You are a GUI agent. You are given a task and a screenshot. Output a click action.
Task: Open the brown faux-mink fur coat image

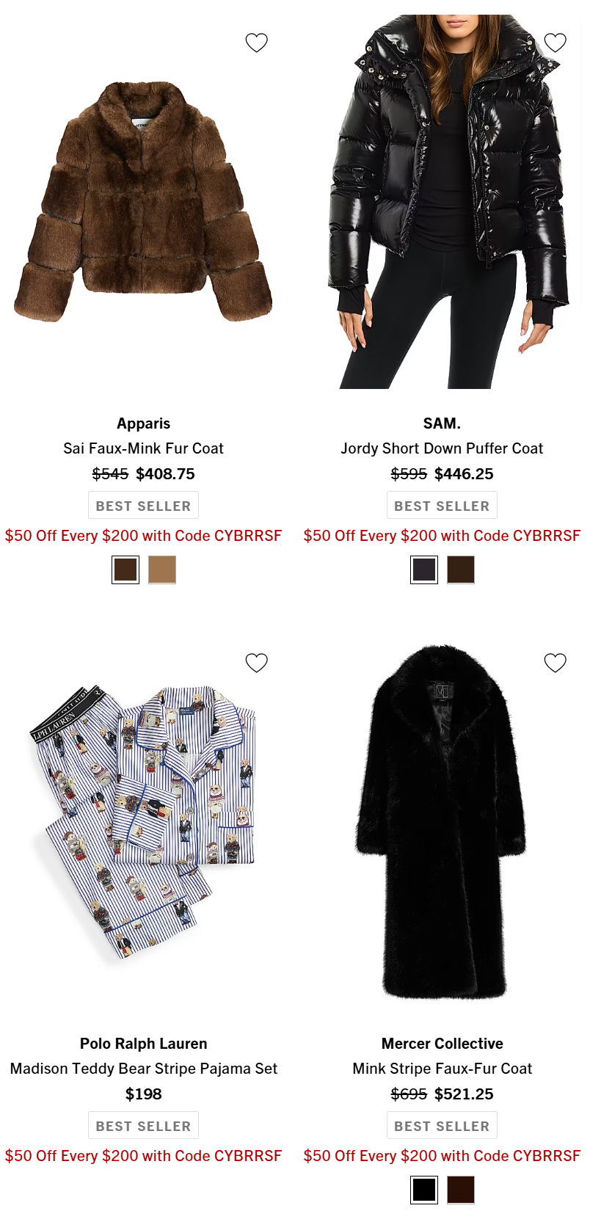click(x=143, y=202)
